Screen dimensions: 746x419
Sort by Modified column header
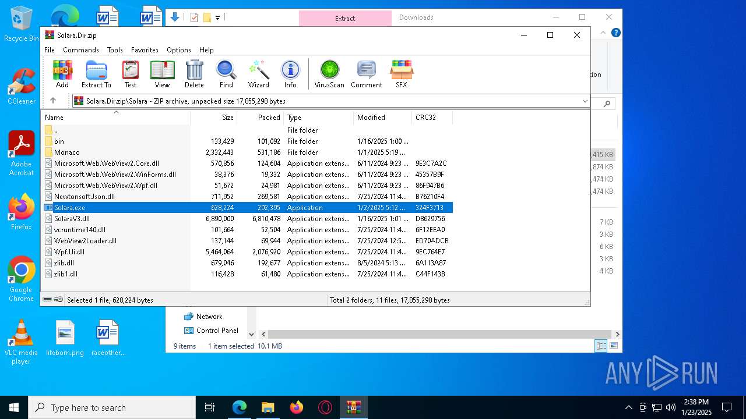(x=383, y=118)
